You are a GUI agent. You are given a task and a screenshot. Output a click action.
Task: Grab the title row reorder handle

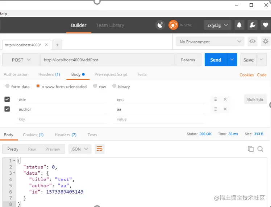tap(216, 99)
